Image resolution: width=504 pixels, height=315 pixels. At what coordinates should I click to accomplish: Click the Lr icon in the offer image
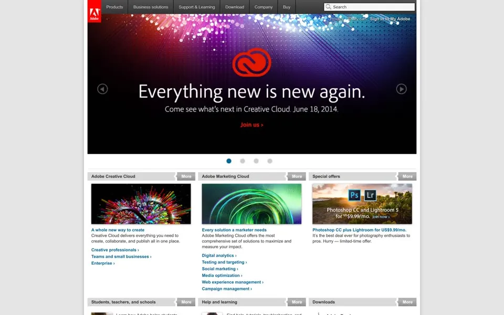pyautogui.click(x=370, y=195)
